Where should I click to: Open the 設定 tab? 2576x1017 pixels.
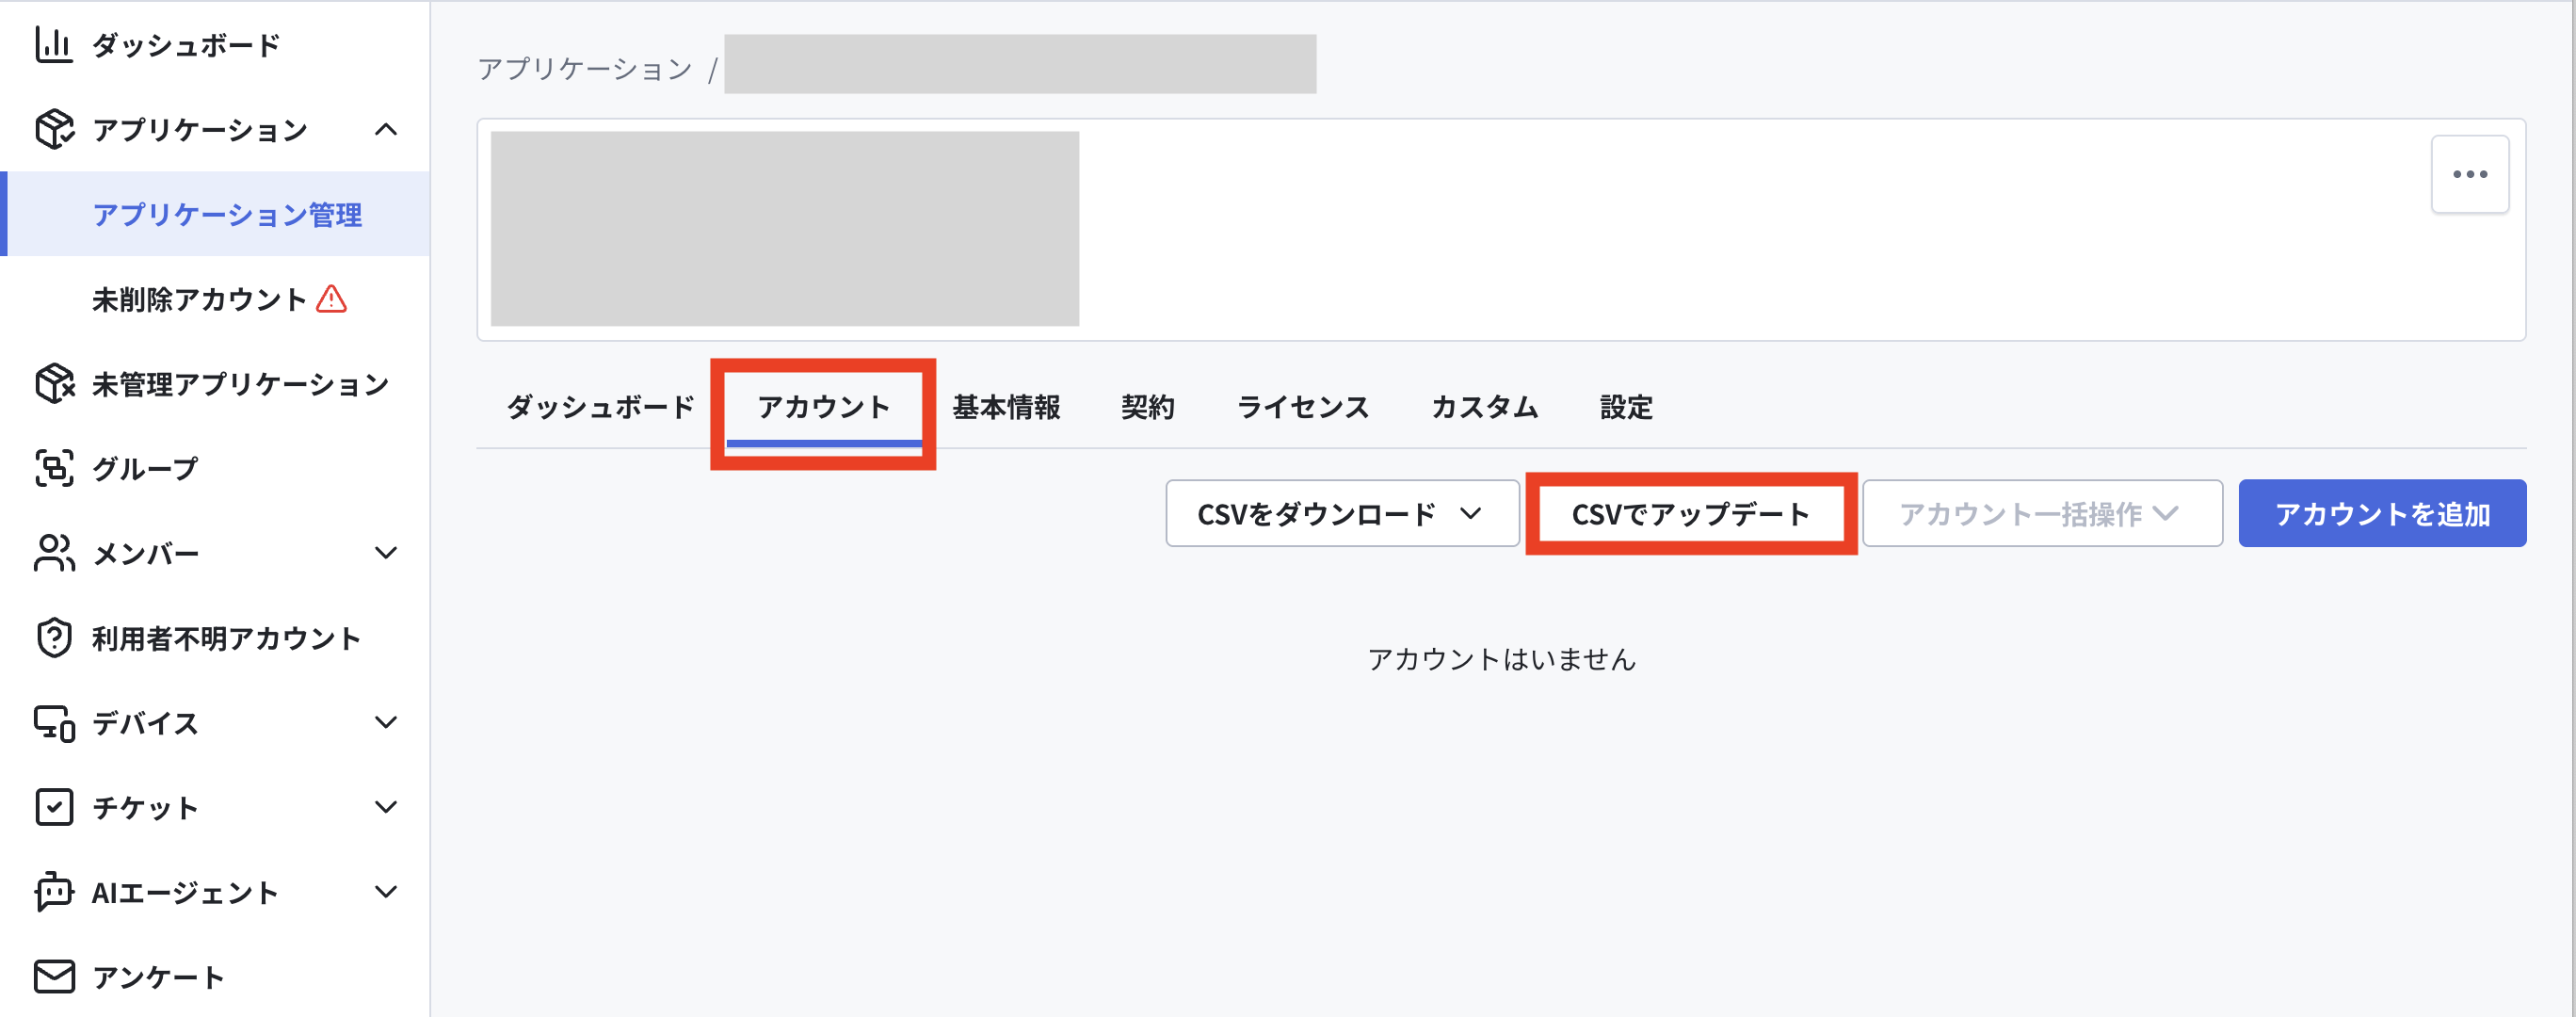1626,407
